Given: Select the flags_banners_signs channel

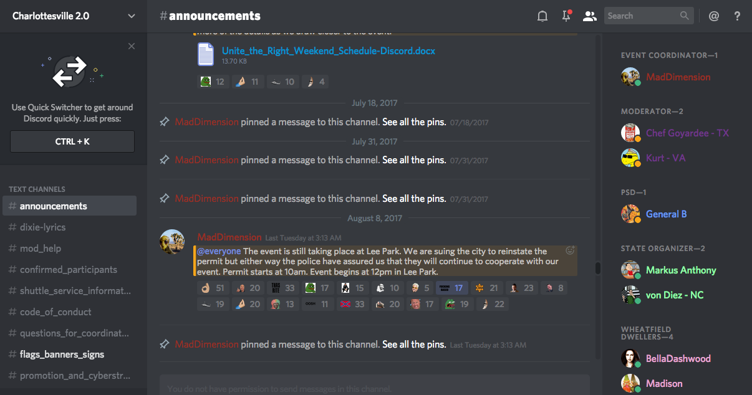Looking at the screenshot, I should click(69, 355).
